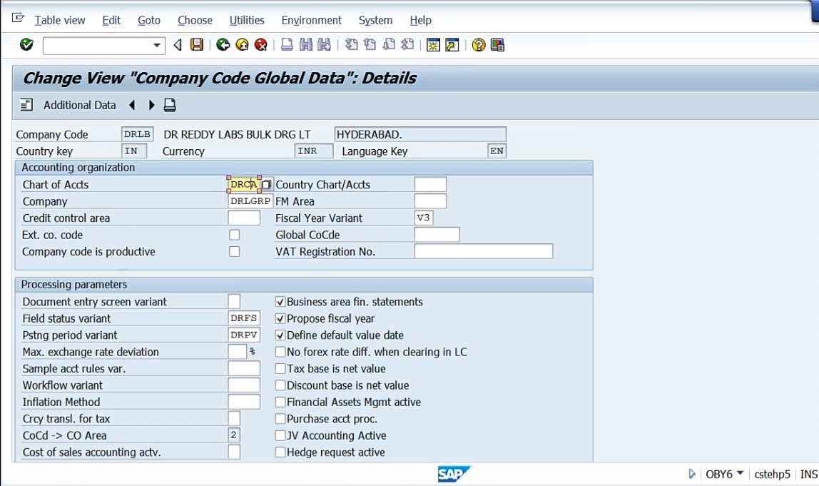Expand the status bar triangle near OBY6

[x=692, y=474]
